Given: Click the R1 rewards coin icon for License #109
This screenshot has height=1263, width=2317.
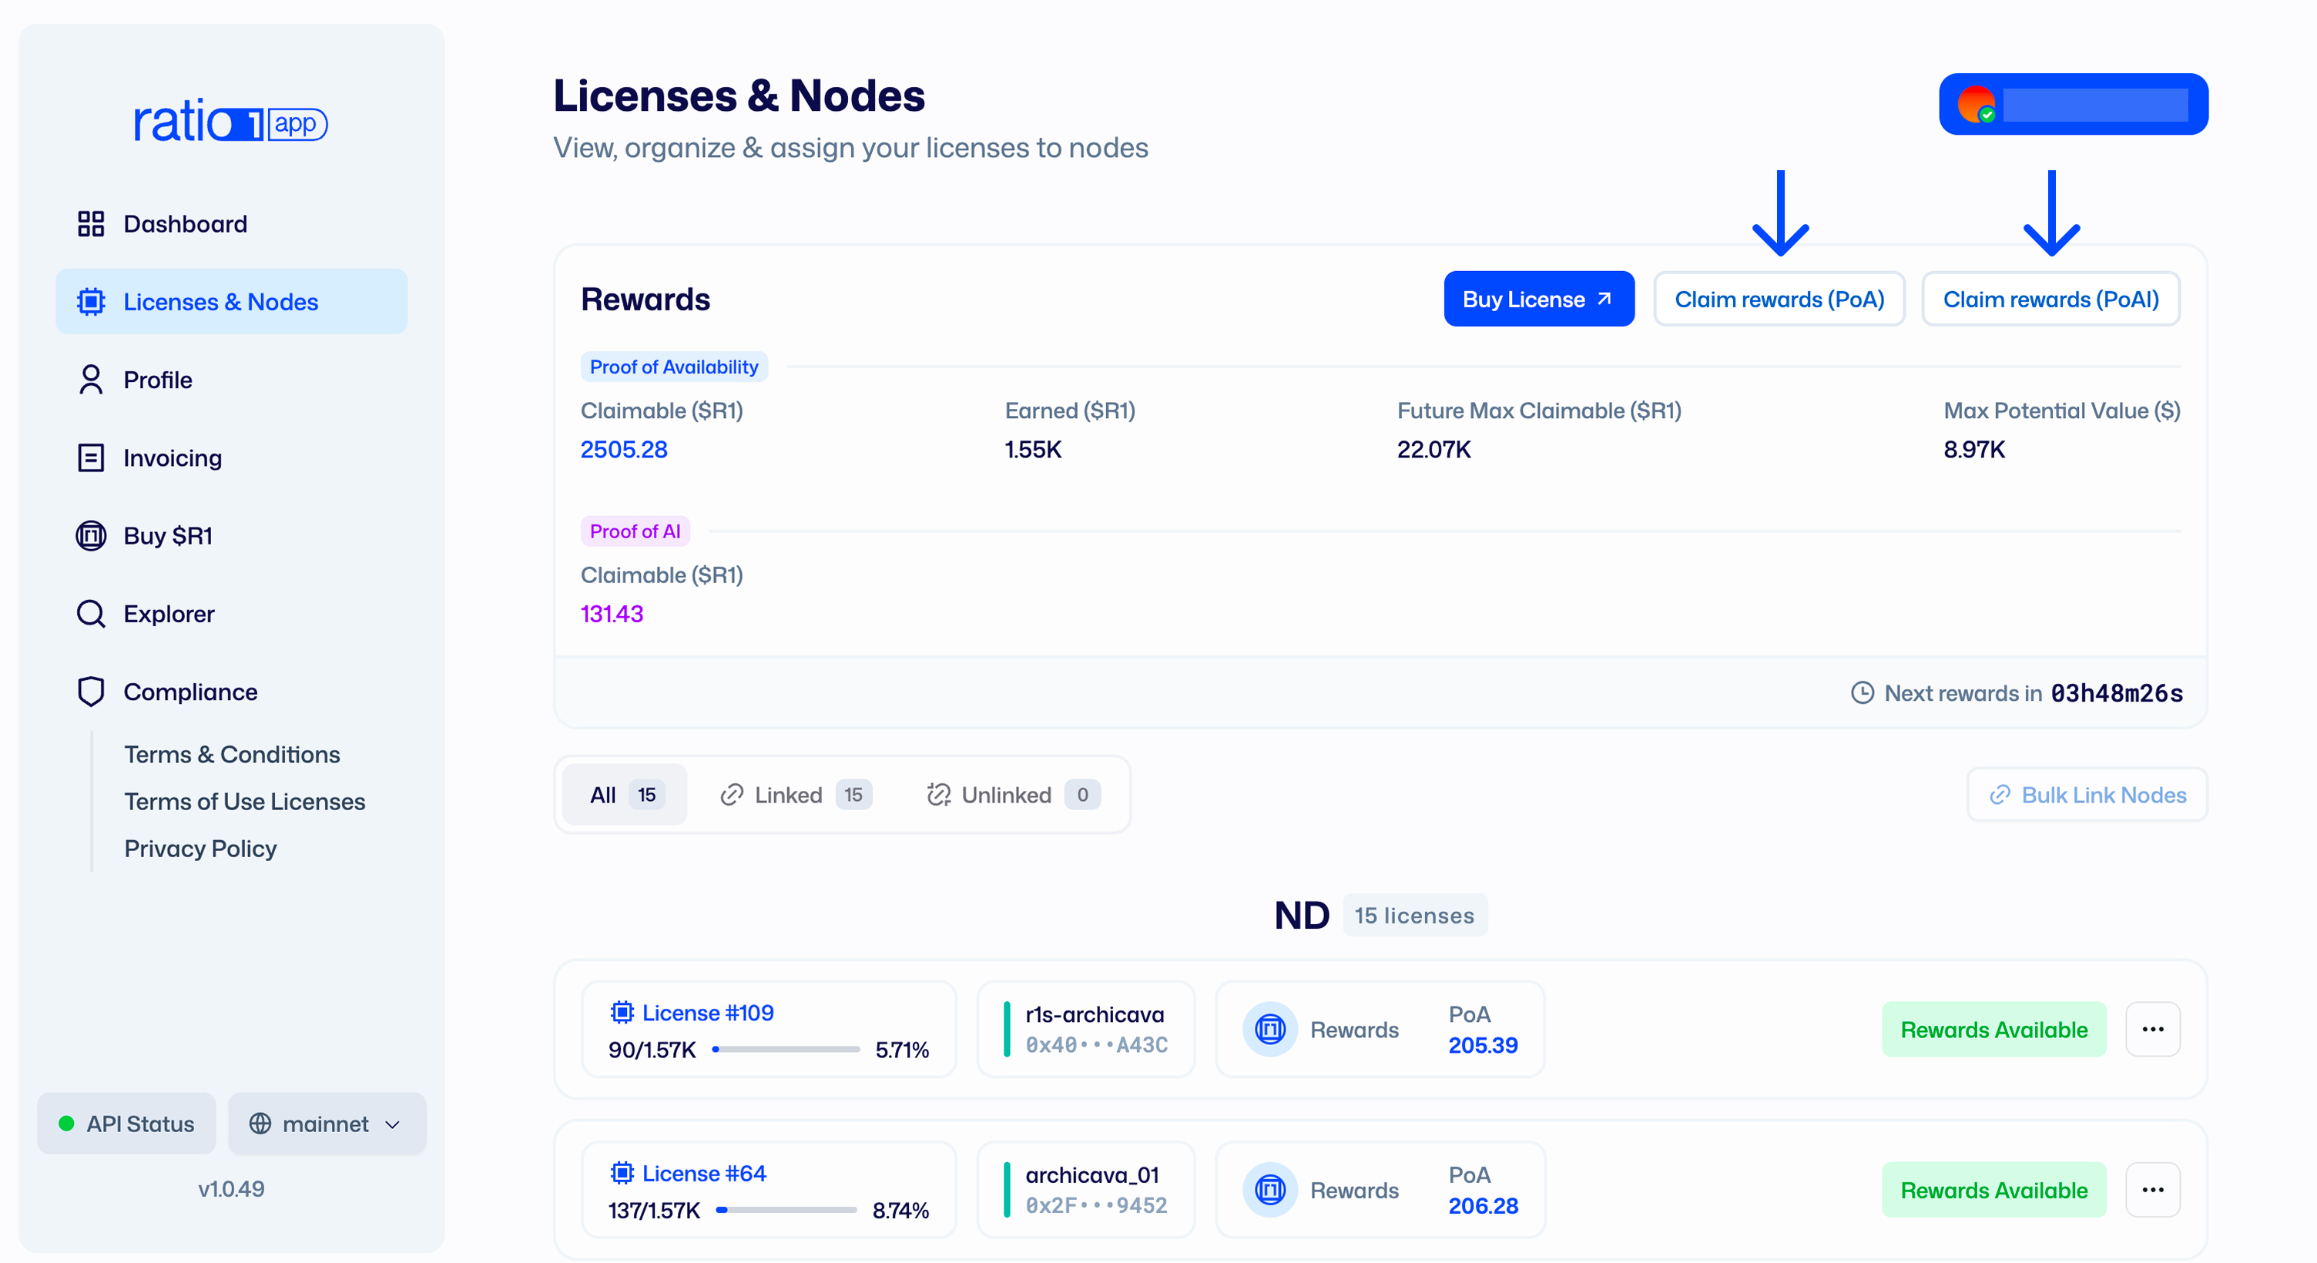Looking at the screenshot, I should 1270,1029.
